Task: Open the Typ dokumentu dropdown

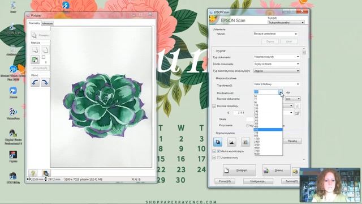Action: point(277,57)
